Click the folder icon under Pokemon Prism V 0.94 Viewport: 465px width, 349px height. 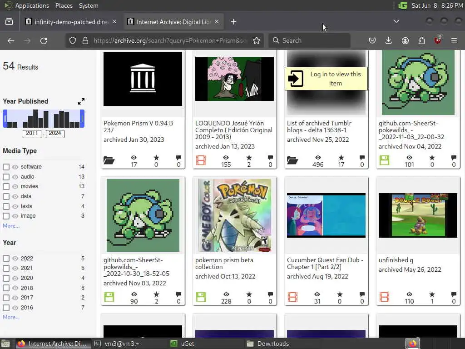(109, 160)
